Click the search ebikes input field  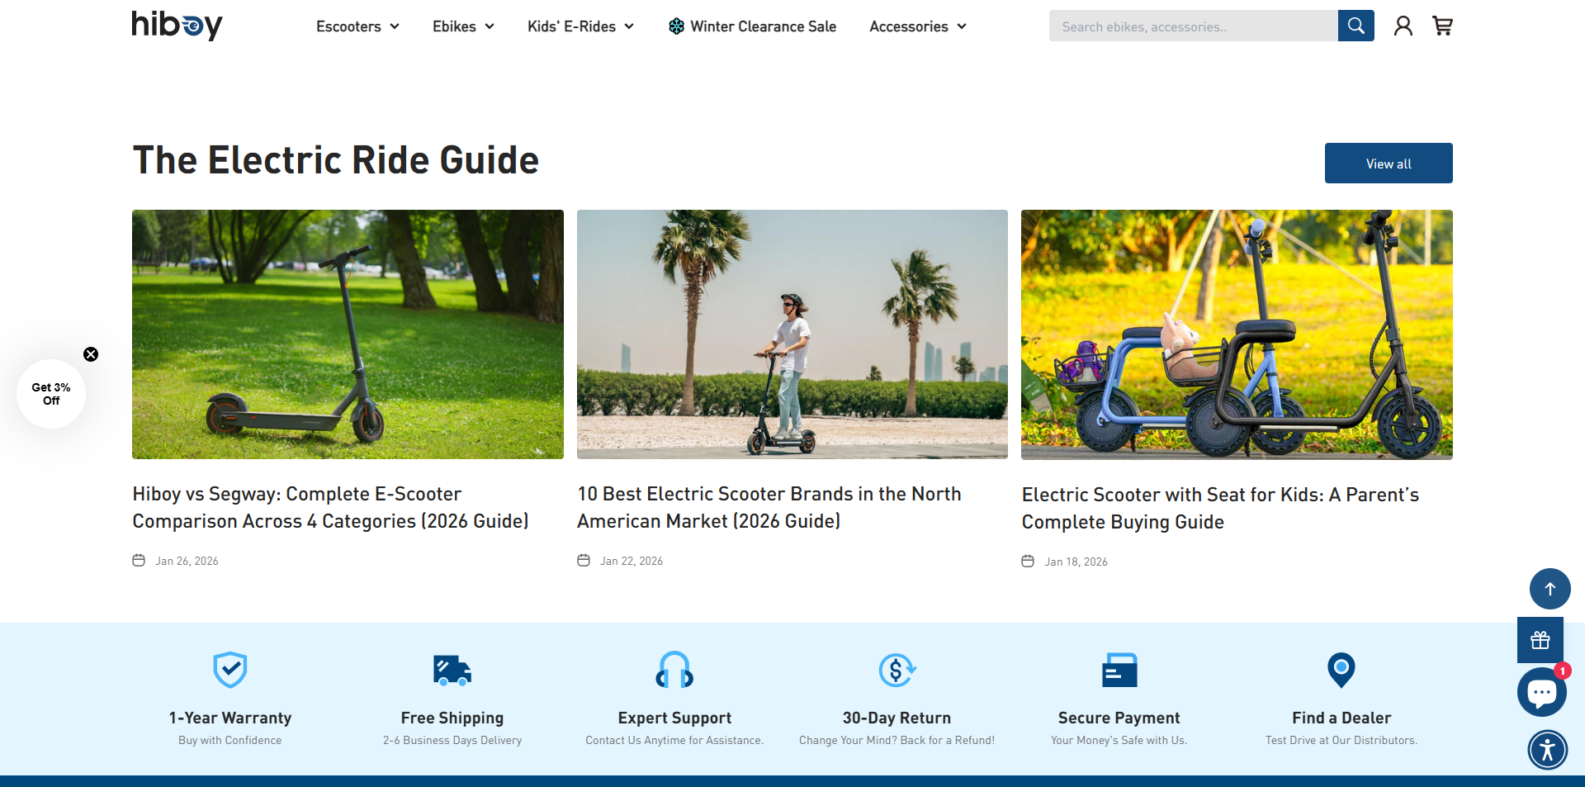click(x=1193, y=26)
